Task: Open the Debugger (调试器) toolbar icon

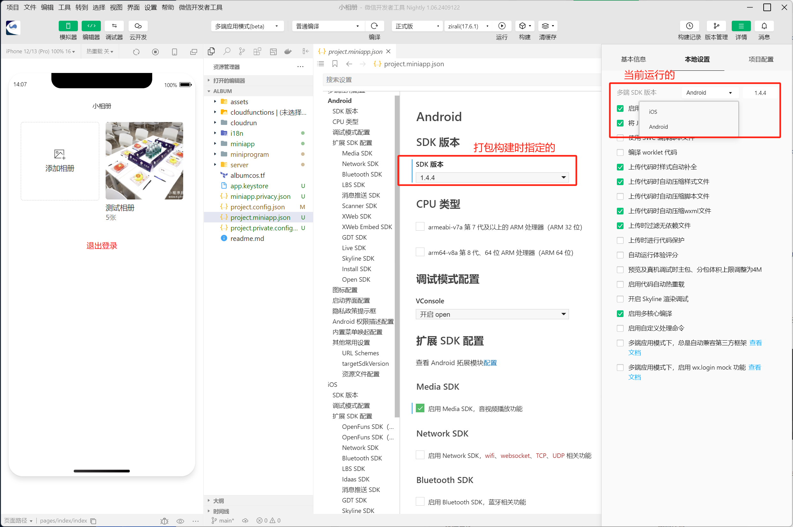Action: pos(114,26)
